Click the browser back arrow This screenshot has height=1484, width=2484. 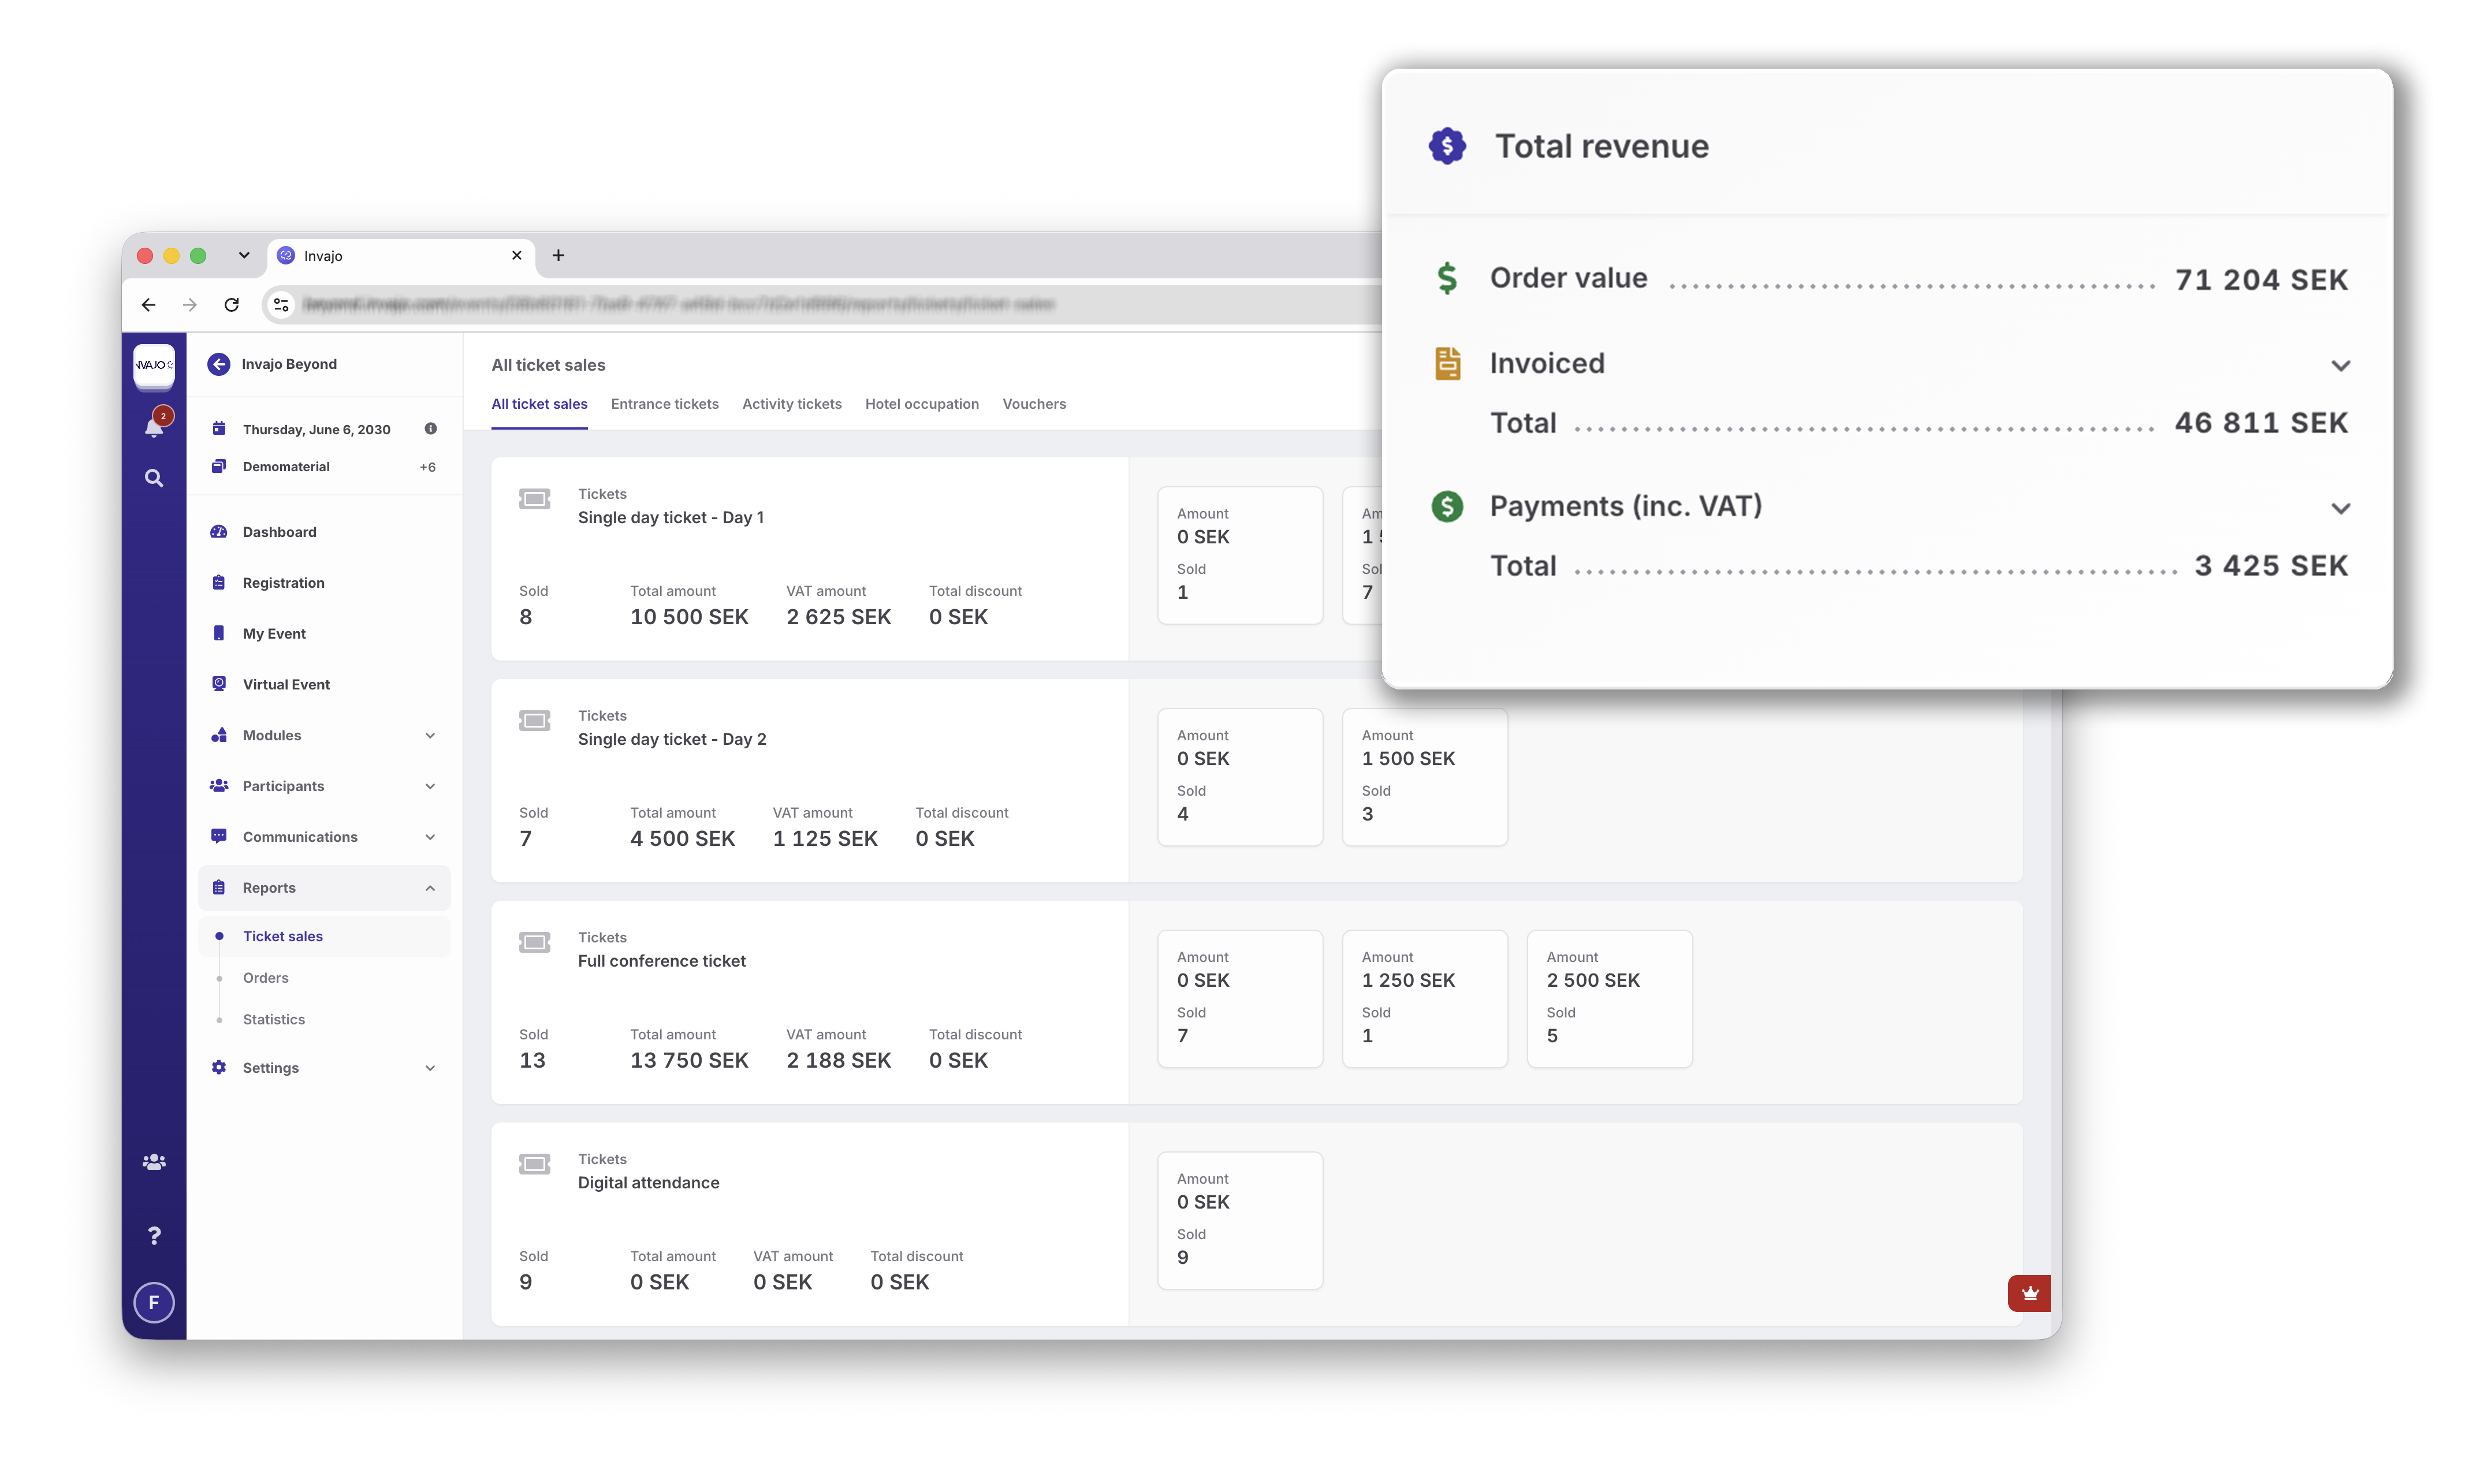tap(149, 305)
